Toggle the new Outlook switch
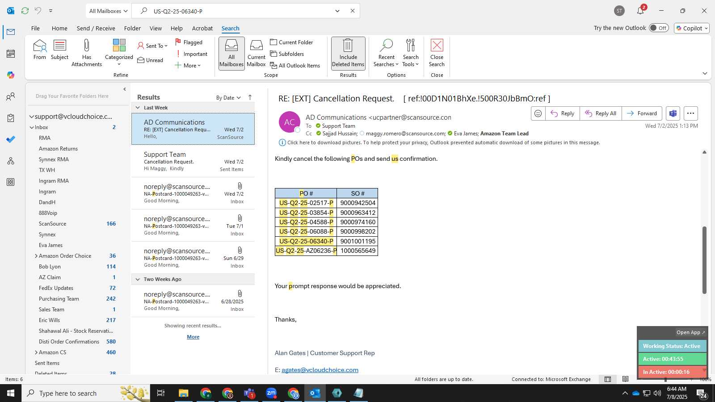Viewport: 715px width, 402px height. point(659,28)
